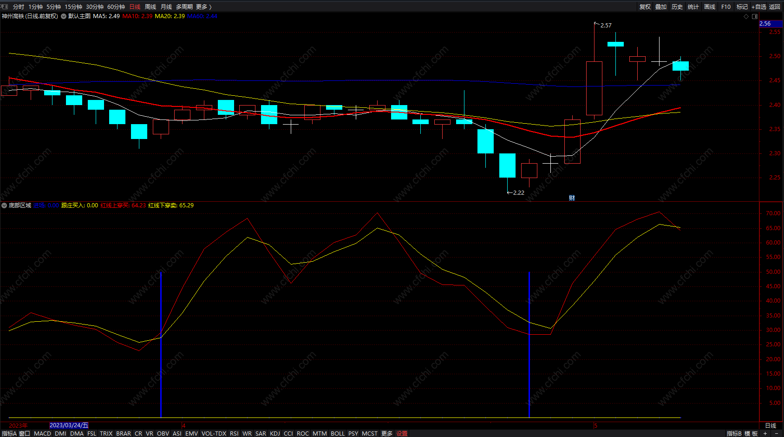
Task: Switch sub-chart to BOLL indicator
Action: (338, 433)
